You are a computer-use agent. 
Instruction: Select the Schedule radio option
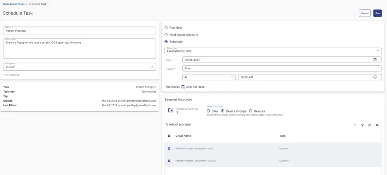point(166,42)
